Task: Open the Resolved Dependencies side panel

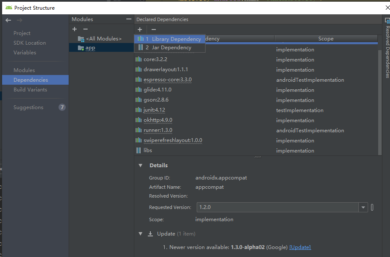Action: pos(387,48)
